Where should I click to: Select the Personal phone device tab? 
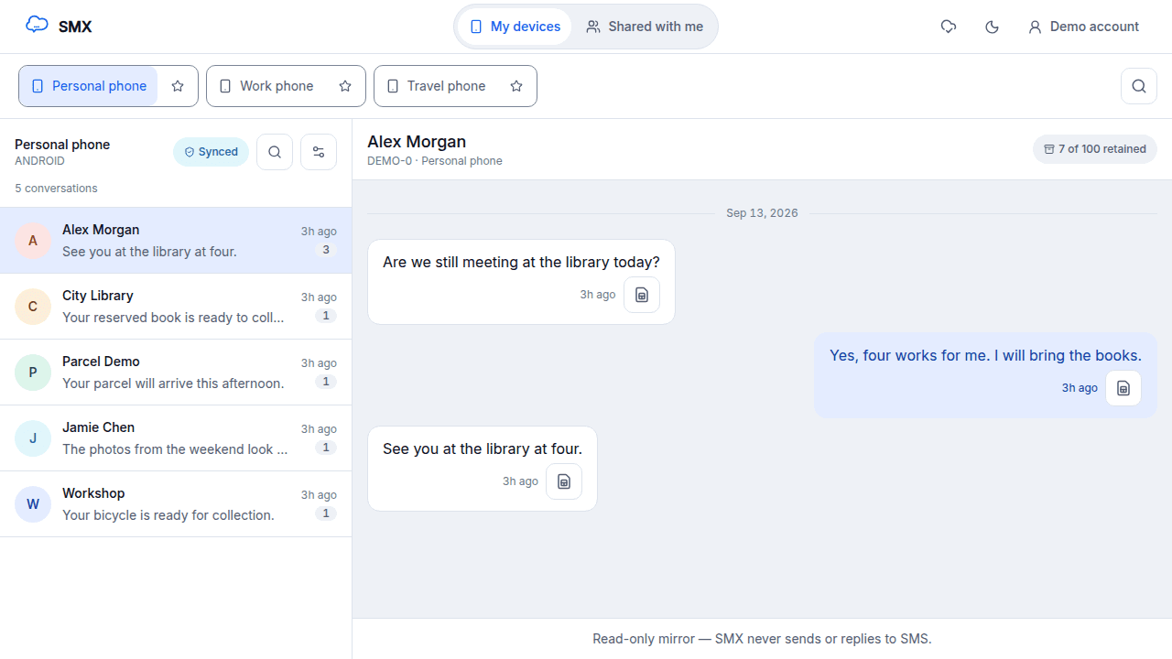(x=89, y=86)
